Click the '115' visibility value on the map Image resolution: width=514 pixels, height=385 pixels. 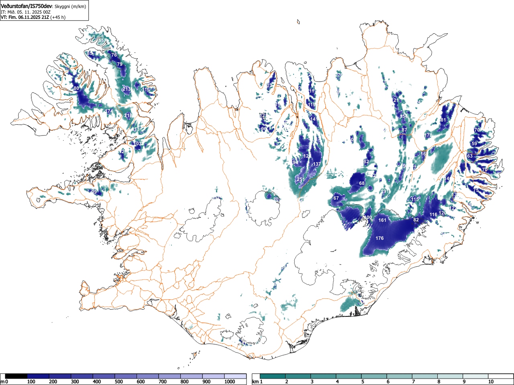(415, 199)
